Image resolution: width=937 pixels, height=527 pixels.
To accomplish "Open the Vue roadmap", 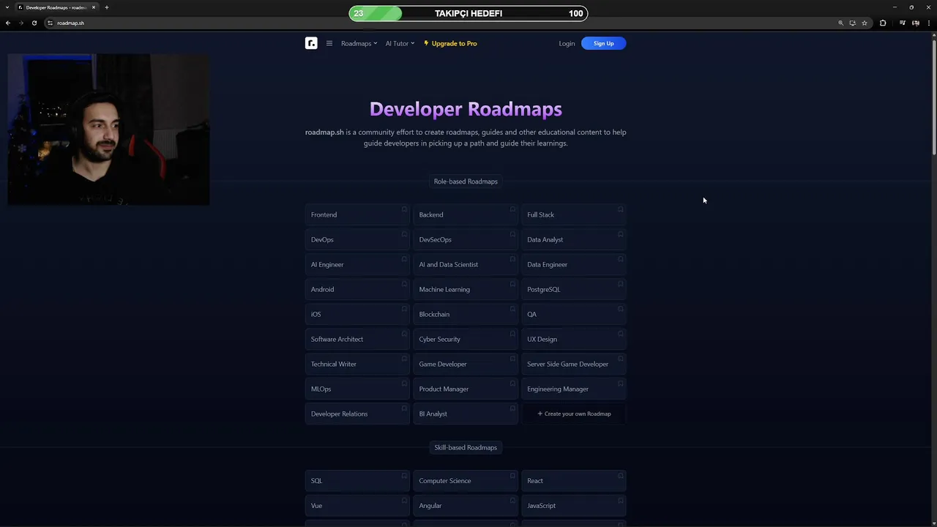I will [357, 506].
